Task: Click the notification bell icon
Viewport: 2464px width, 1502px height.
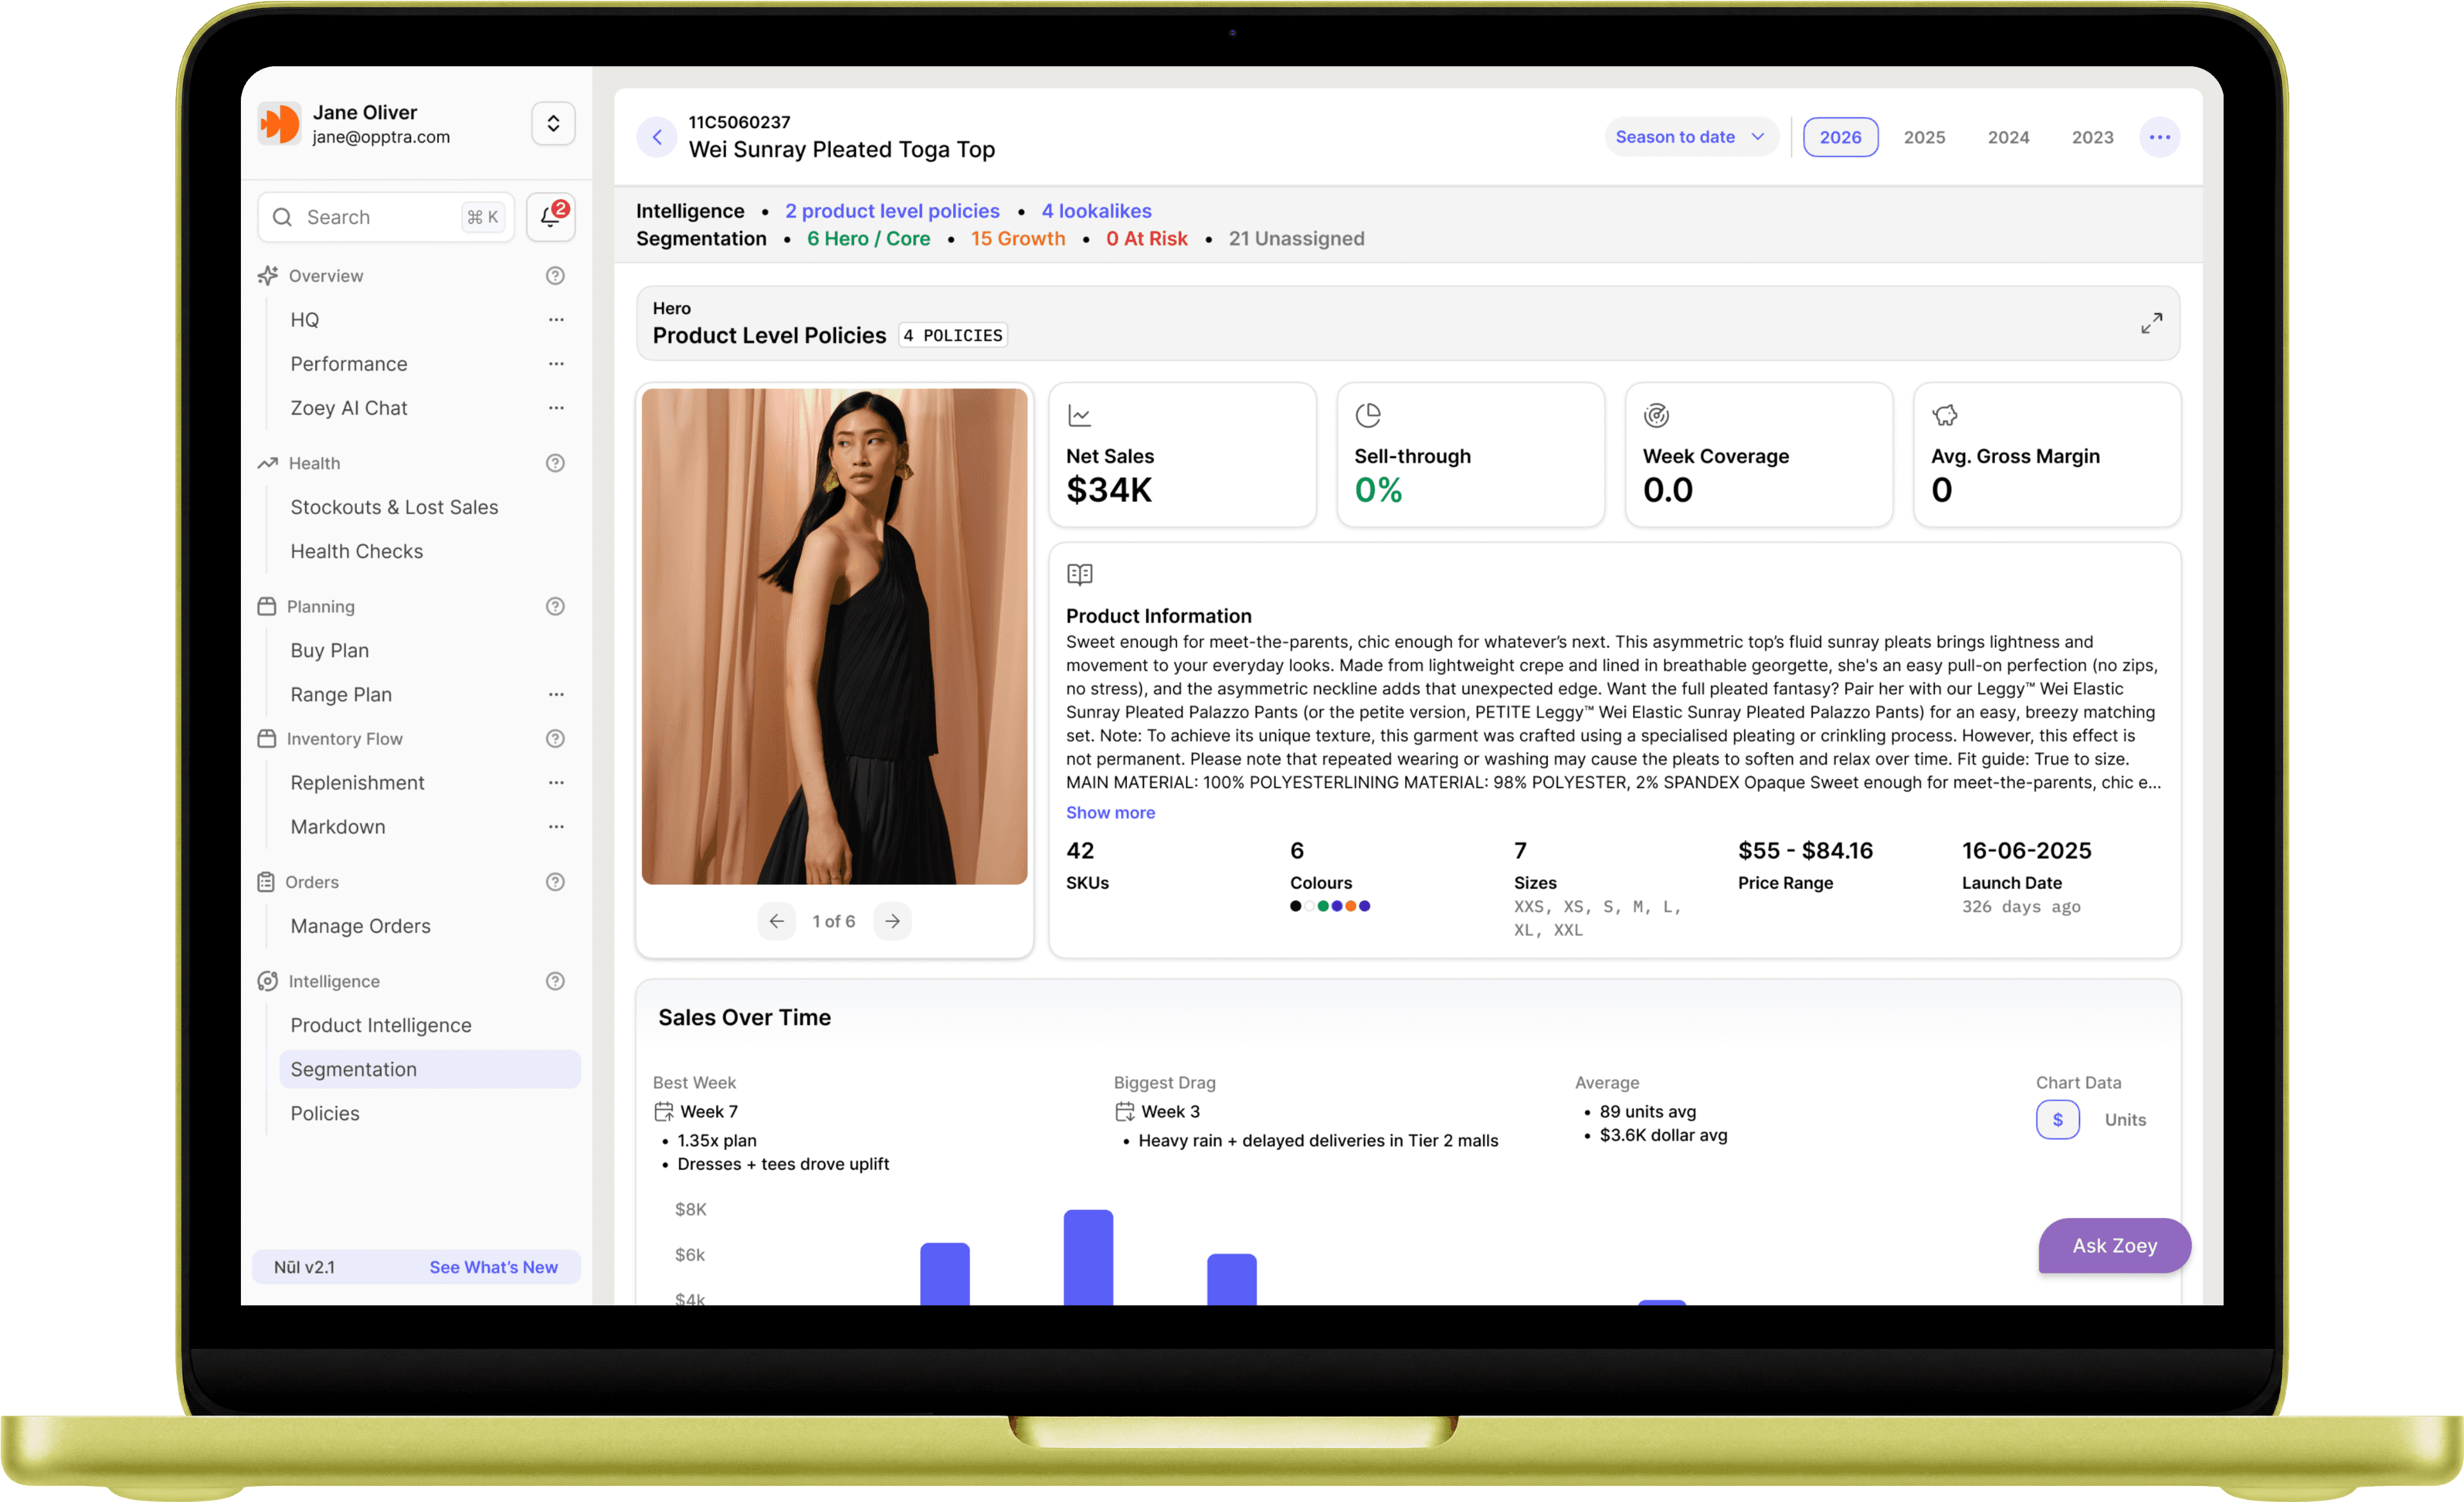Action: point(550,217)
